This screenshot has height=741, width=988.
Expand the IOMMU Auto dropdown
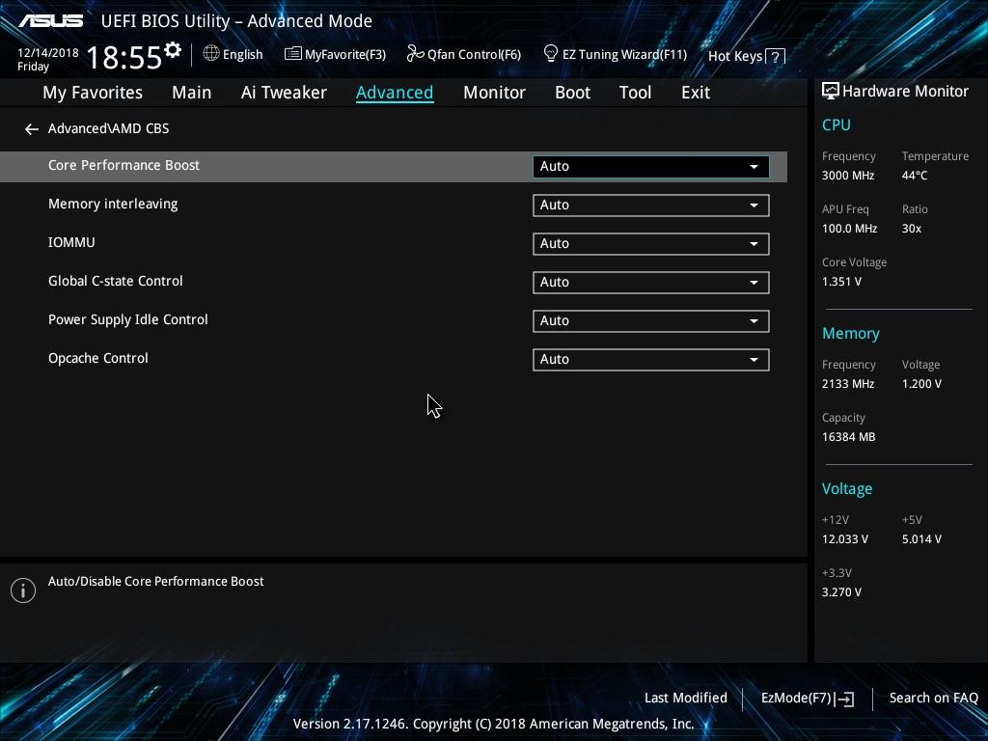click(x=650, y=244)
